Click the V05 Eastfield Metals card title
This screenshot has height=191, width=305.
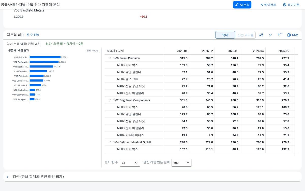[29, 10]
